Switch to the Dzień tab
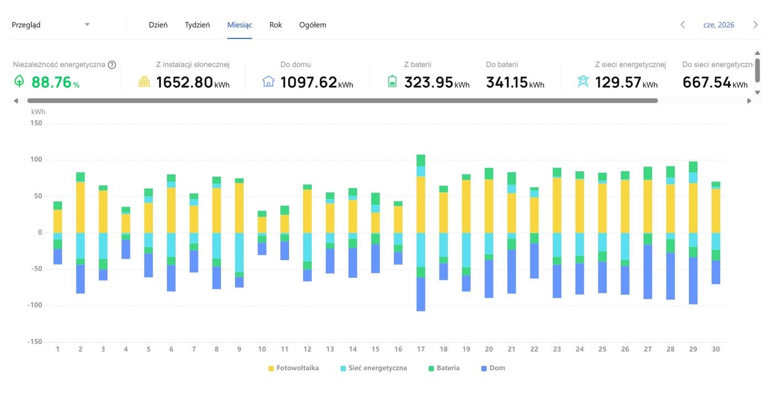Image resolution: width=771 pixels, height=416 pixels. (x=158, y=25)
